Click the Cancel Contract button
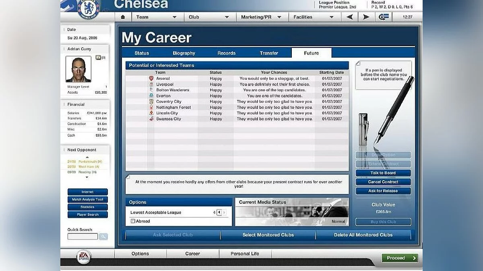 [383, 182]
